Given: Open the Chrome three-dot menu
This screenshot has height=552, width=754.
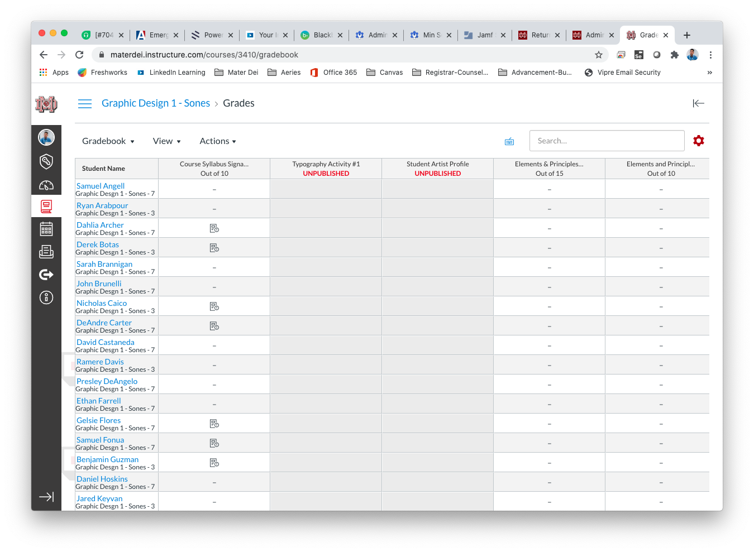Looking at the screenshot, I should click(x=710, y=55).
